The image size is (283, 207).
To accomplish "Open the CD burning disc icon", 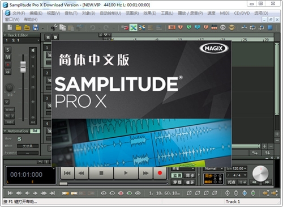I will coord(223,28).
